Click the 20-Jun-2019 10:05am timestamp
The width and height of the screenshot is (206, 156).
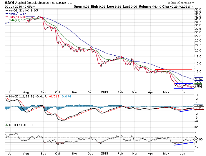tap(20, 6)
